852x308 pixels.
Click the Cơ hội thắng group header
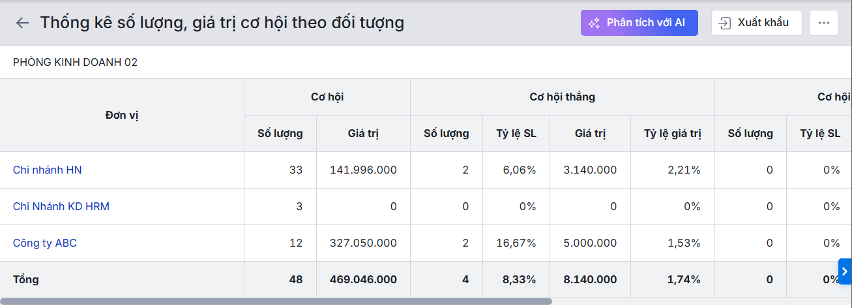(562, 97)
